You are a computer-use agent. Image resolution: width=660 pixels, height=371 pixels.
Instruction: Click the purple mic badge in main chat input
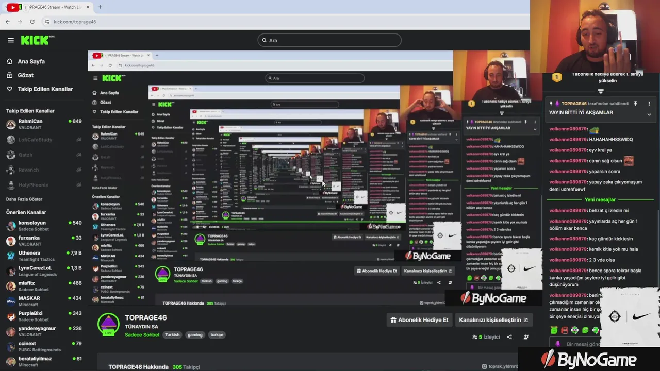click(x=558, y=344)
